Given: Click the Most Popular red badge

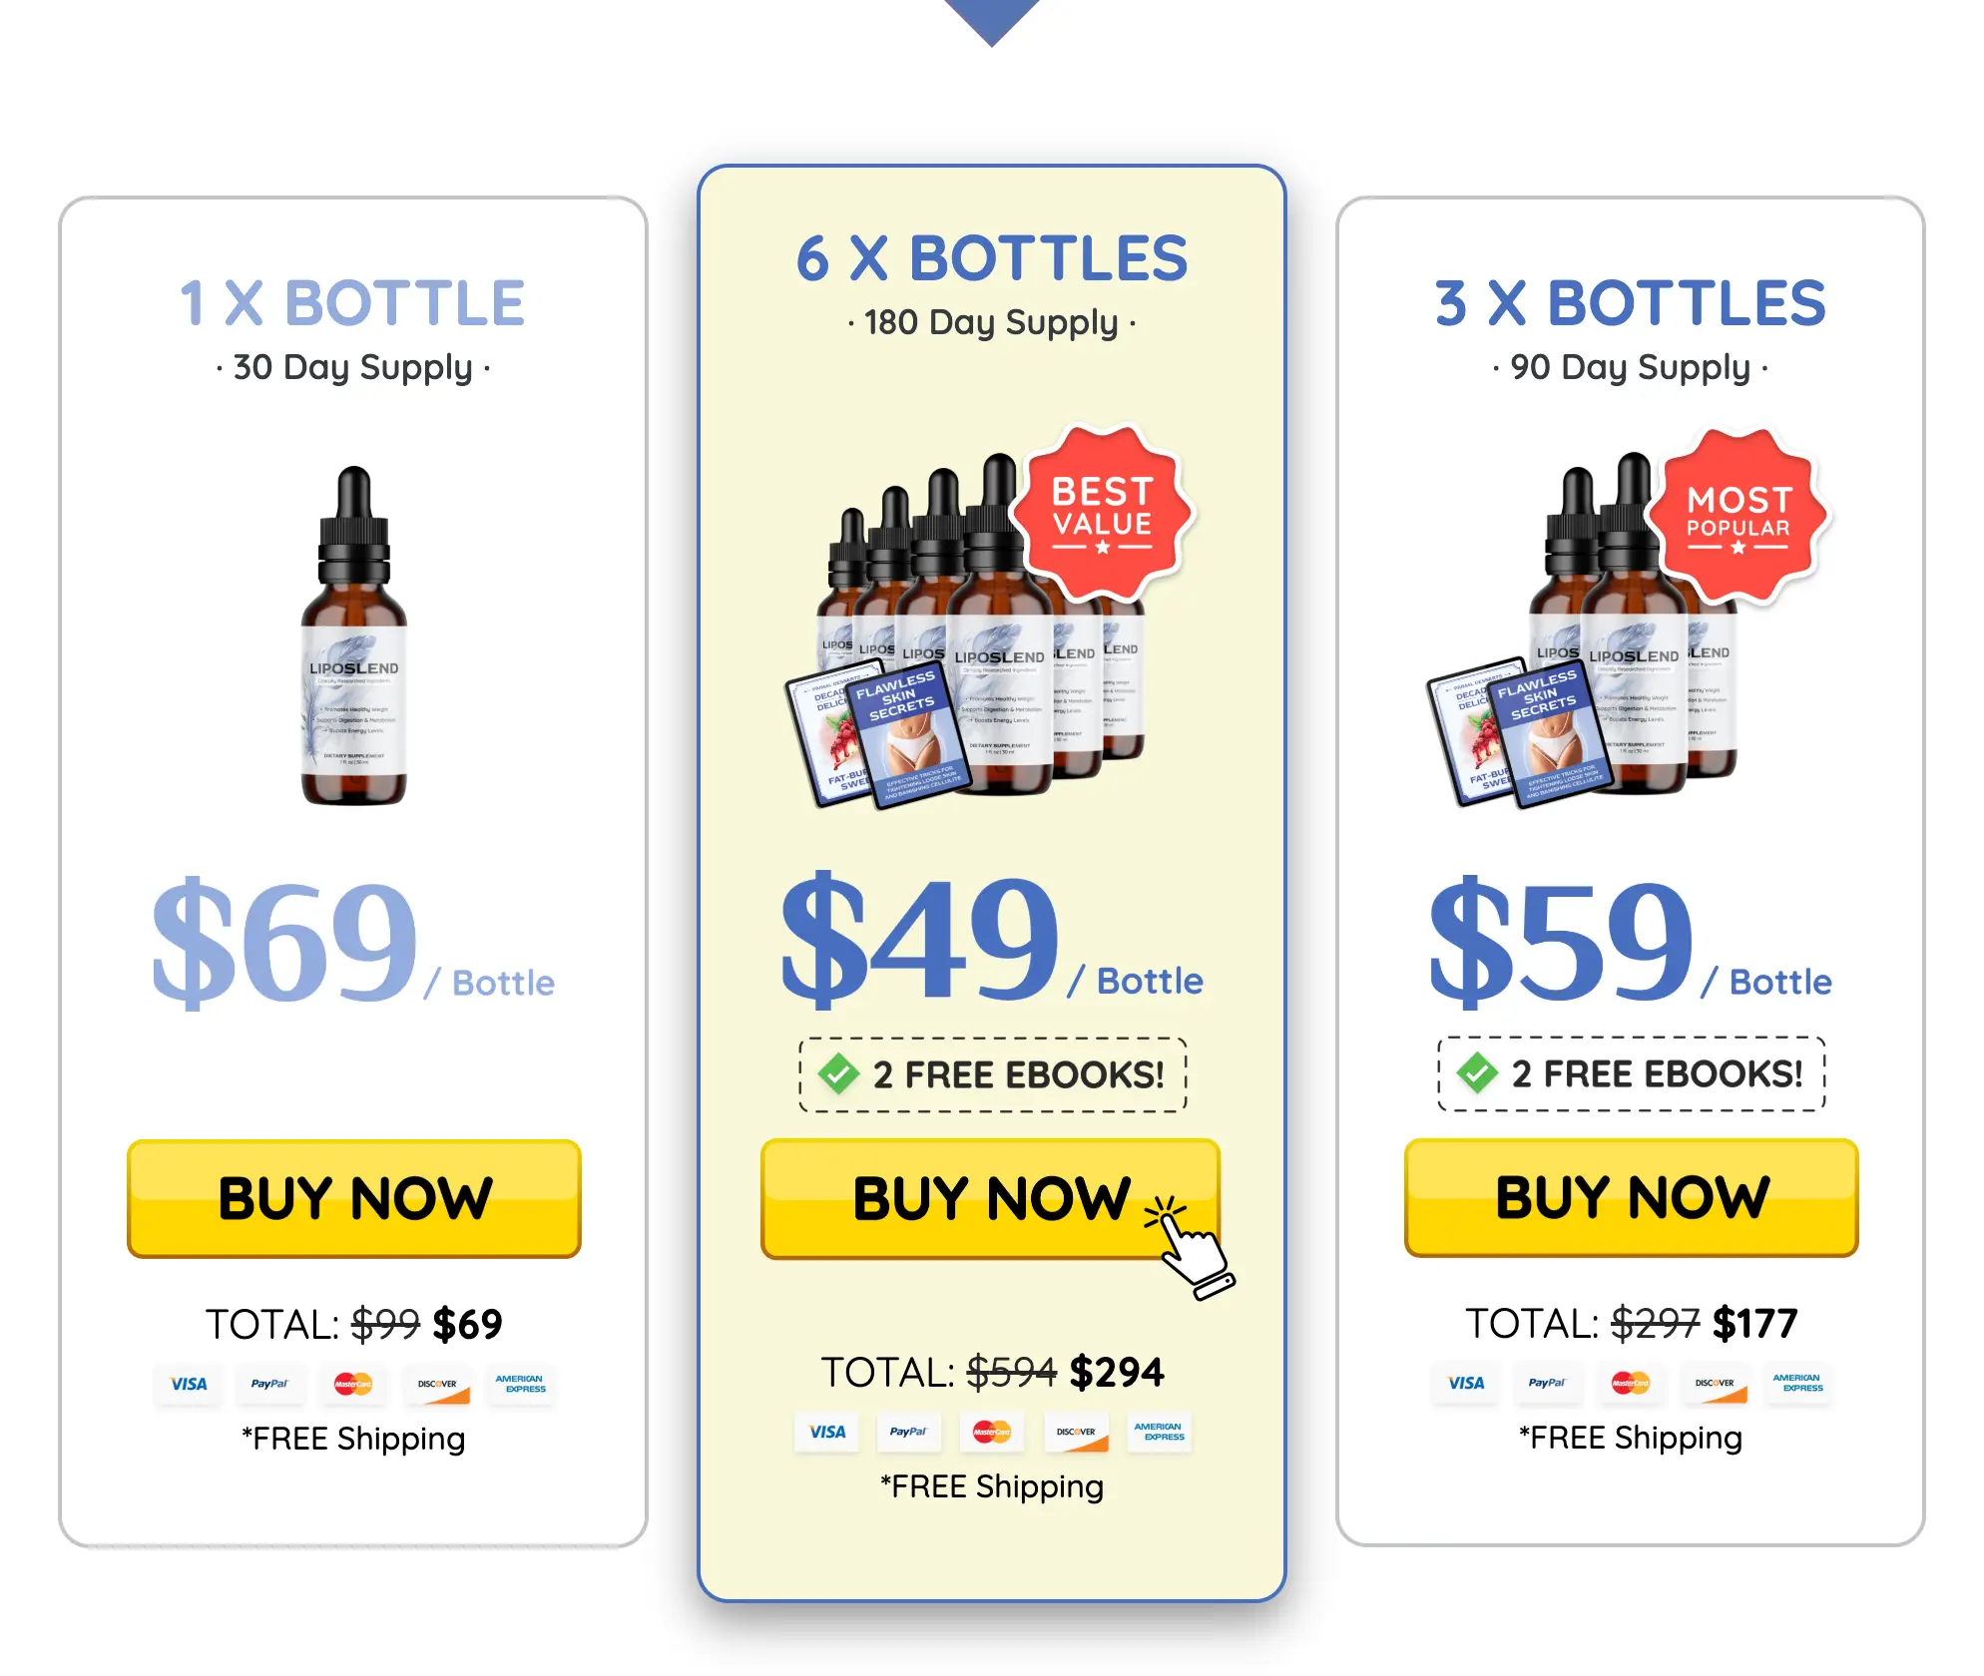Looking at the screenshot, I should click(1738, 516).
